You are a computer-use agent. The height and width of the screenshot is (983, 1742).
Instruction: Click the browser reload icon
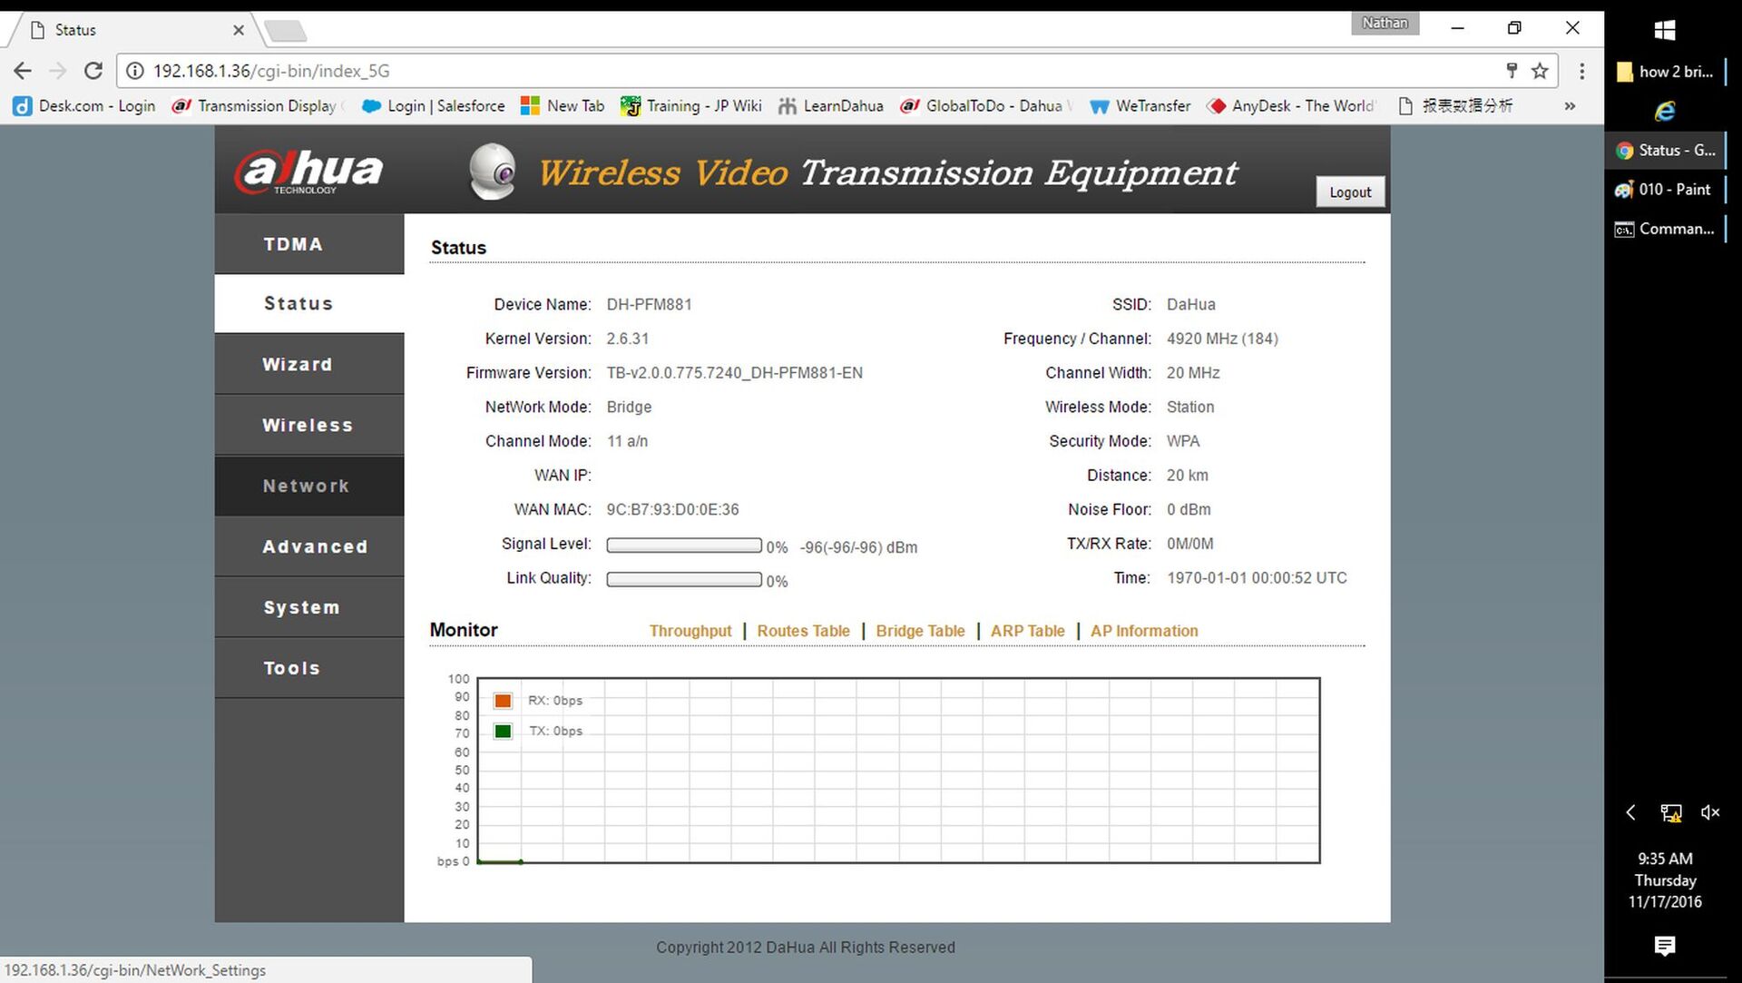[93, 71]
